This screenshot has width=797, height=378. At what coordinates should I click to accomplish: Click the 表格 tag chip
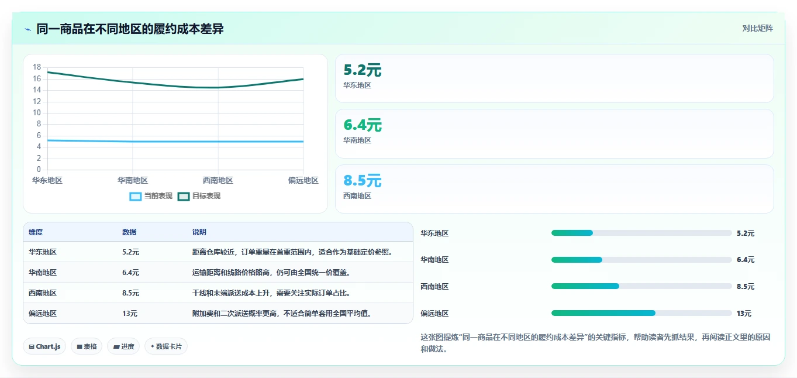[x=87, y=346]
